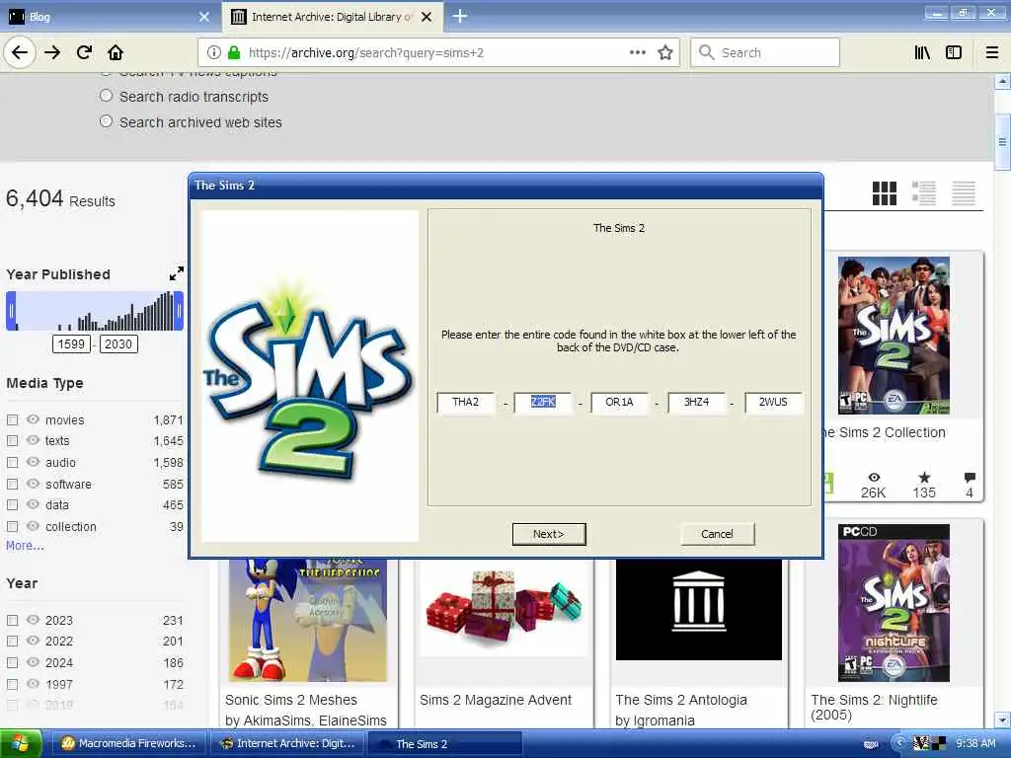Toggle the sidebar view icon
Image resolution: width=1011 pixels, height=758 pixels.
point(954,52)
